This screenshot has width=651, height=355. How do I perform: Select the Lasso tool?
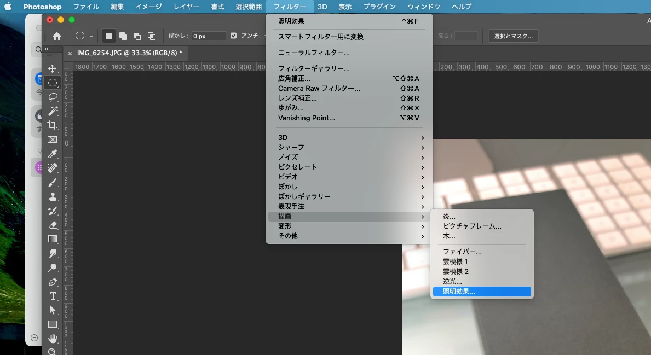[53, 97]
